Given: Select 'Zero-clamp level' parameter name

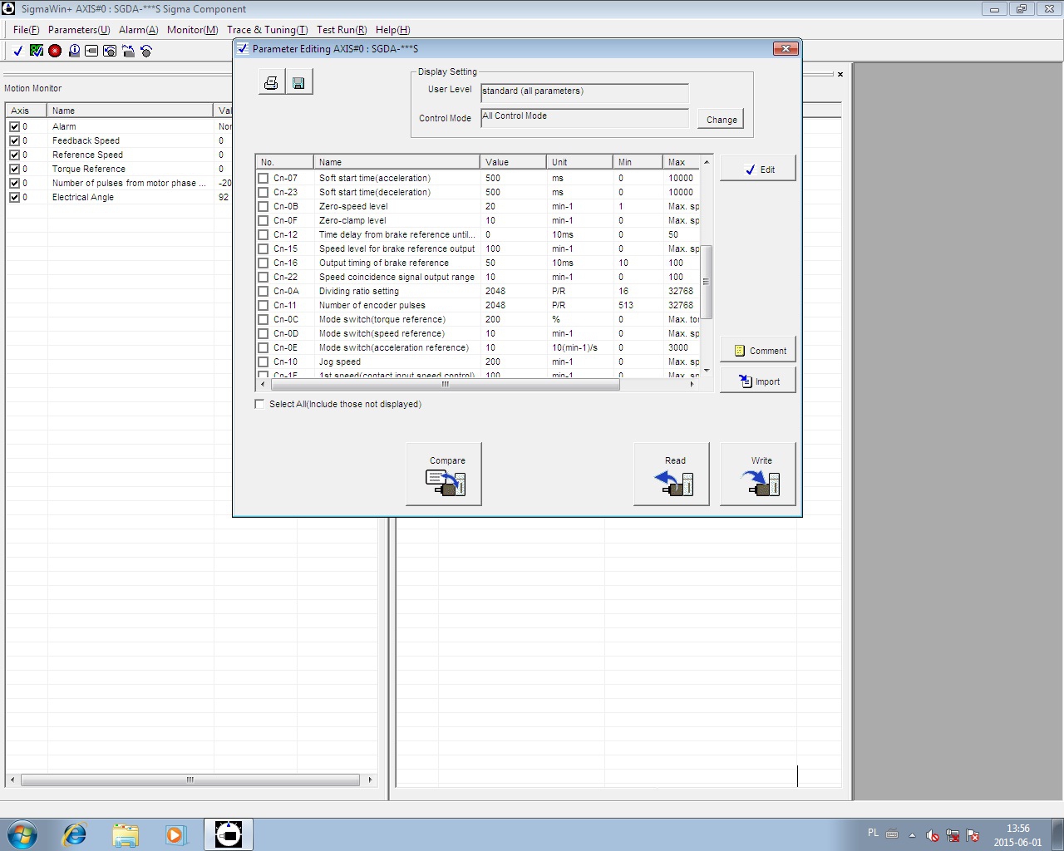Looking at the screenshot, I should tap(352, 220).
